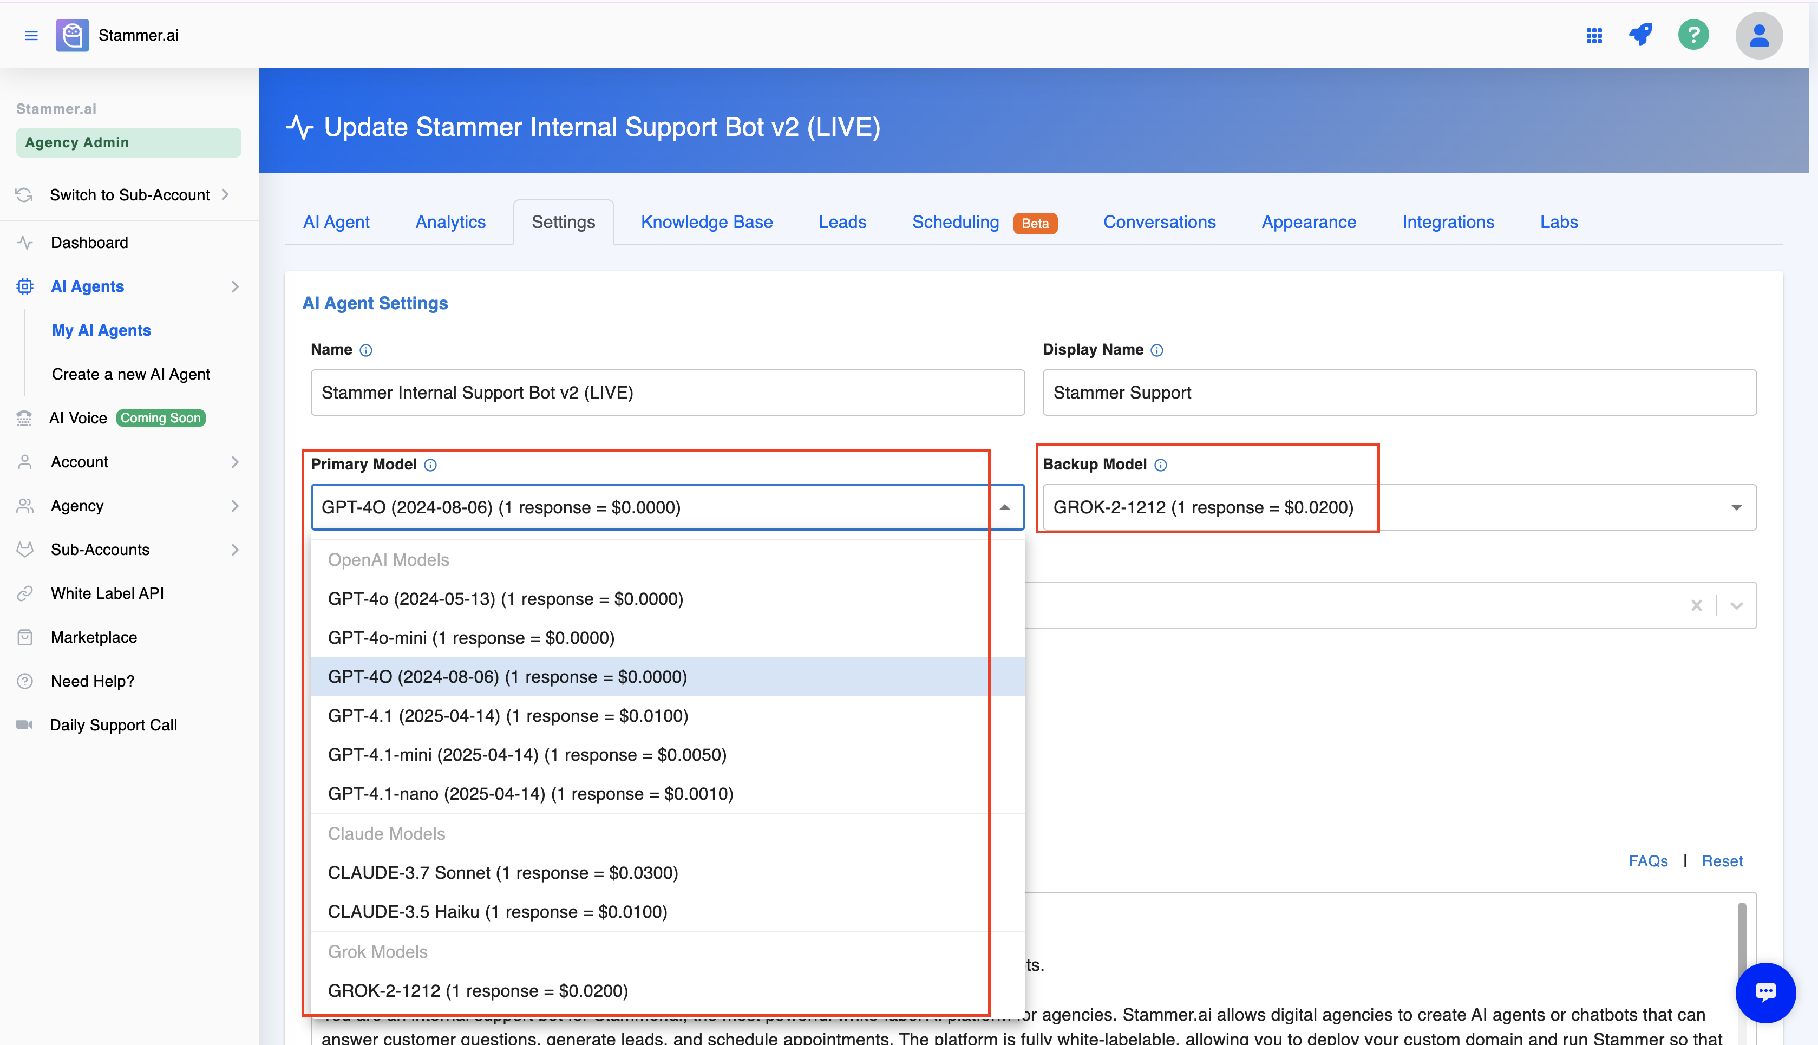
Task: Click the AI Voice phone icon
Action: coord(24,417)
